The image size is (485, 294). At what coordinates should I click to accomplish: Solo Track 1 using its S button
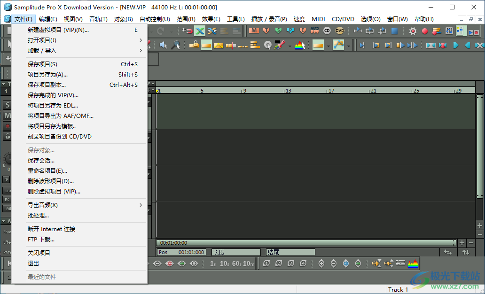point(7,104)
